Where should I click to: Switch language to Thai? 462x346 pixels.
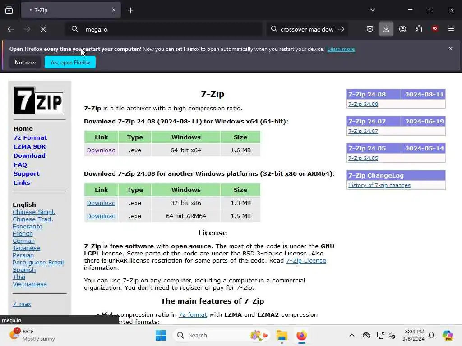(19, 277)
